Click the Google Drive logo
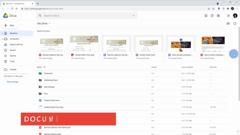The width and height of the screenshot is (240, 135). coord(6,16)
